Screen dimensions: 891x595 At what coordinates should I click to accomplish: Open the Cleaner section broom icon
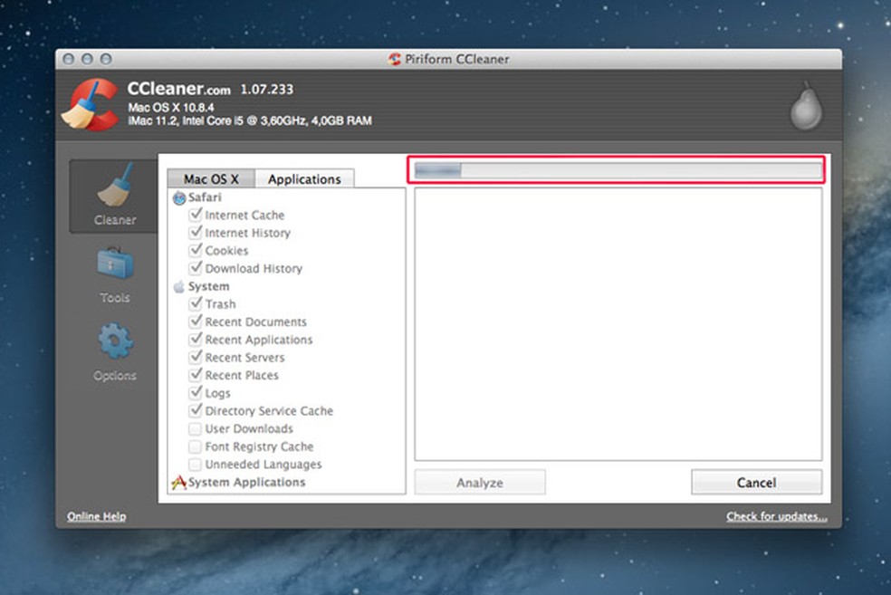(x=115, y=185)
